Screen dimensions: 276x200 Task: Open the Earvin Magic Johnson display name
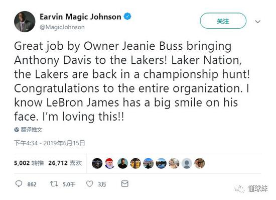[x=80, y=17]
